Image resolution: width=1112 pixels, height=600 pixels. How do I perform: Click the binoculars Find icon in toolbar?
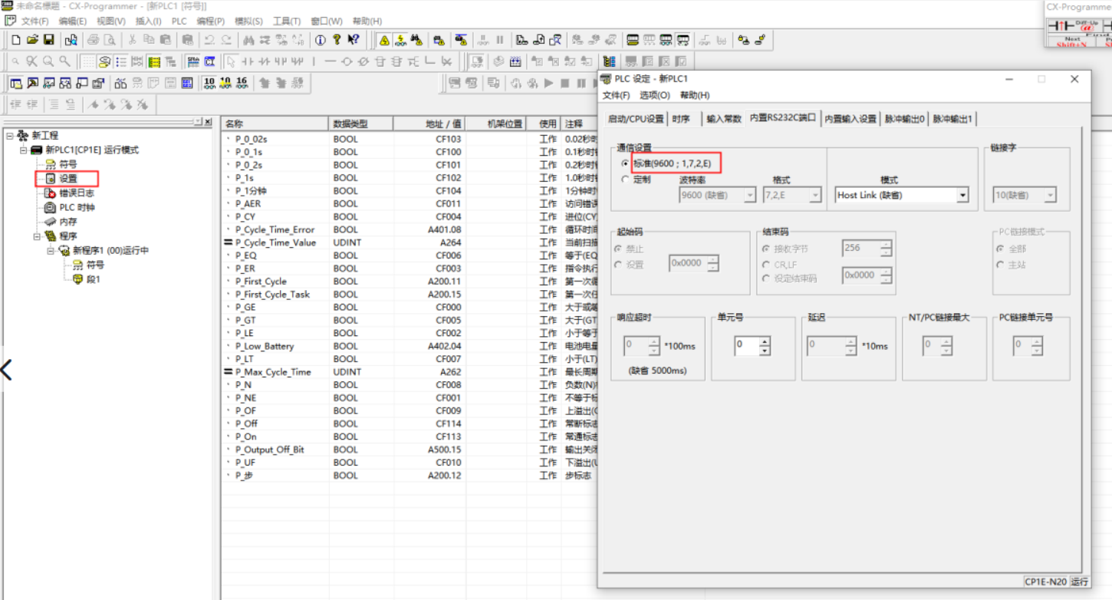248,40
